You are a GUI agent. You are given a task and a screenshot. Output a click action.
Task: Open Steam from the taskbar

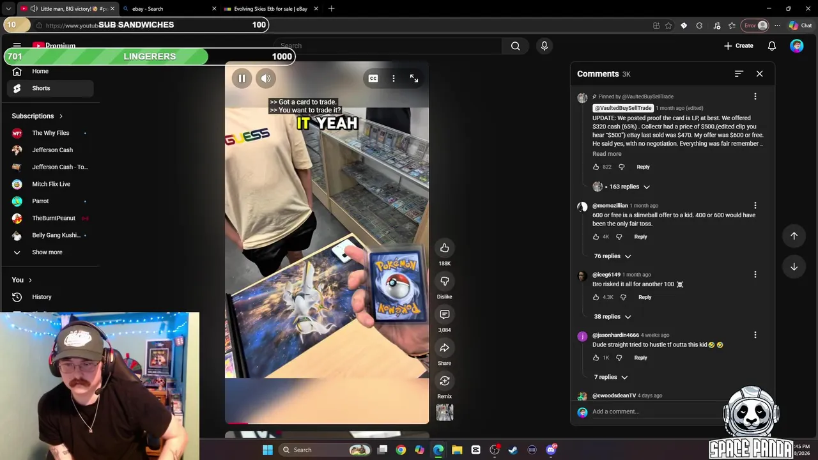[x=513, y=450]
